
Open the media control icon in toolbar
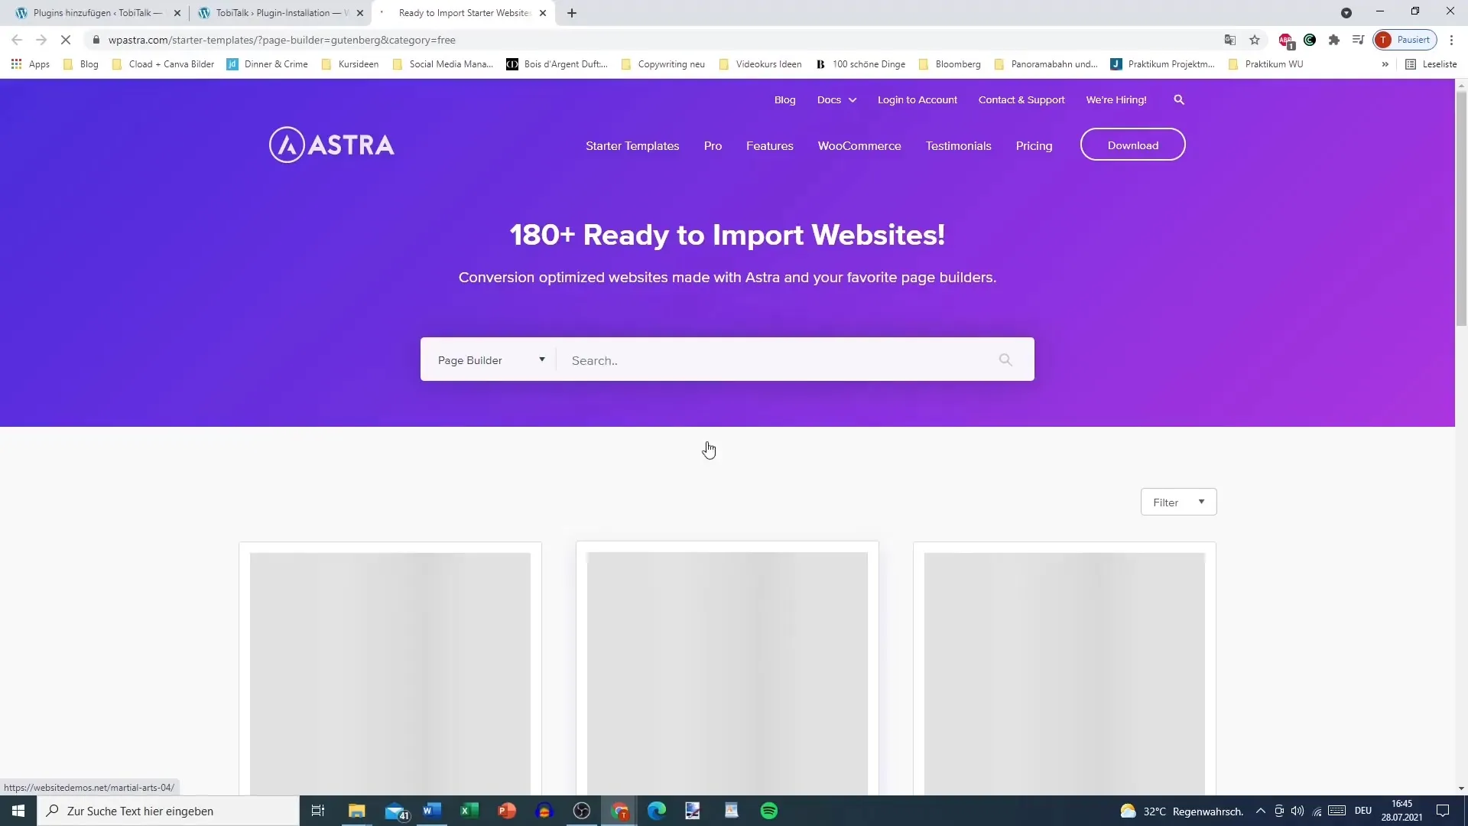point(1358,40)
